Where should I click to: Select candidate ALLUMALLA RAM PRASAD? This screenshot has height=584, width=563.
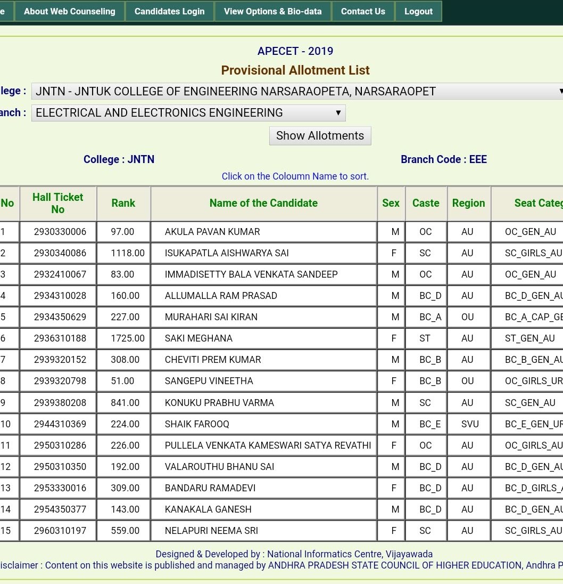(x=221, y=296)
